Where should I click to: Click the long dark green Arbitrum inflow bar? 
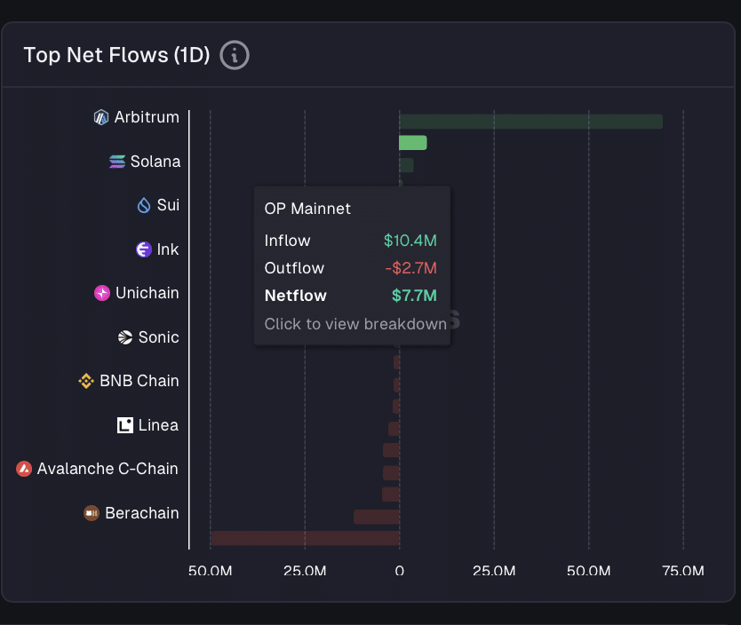click(530, 122)
